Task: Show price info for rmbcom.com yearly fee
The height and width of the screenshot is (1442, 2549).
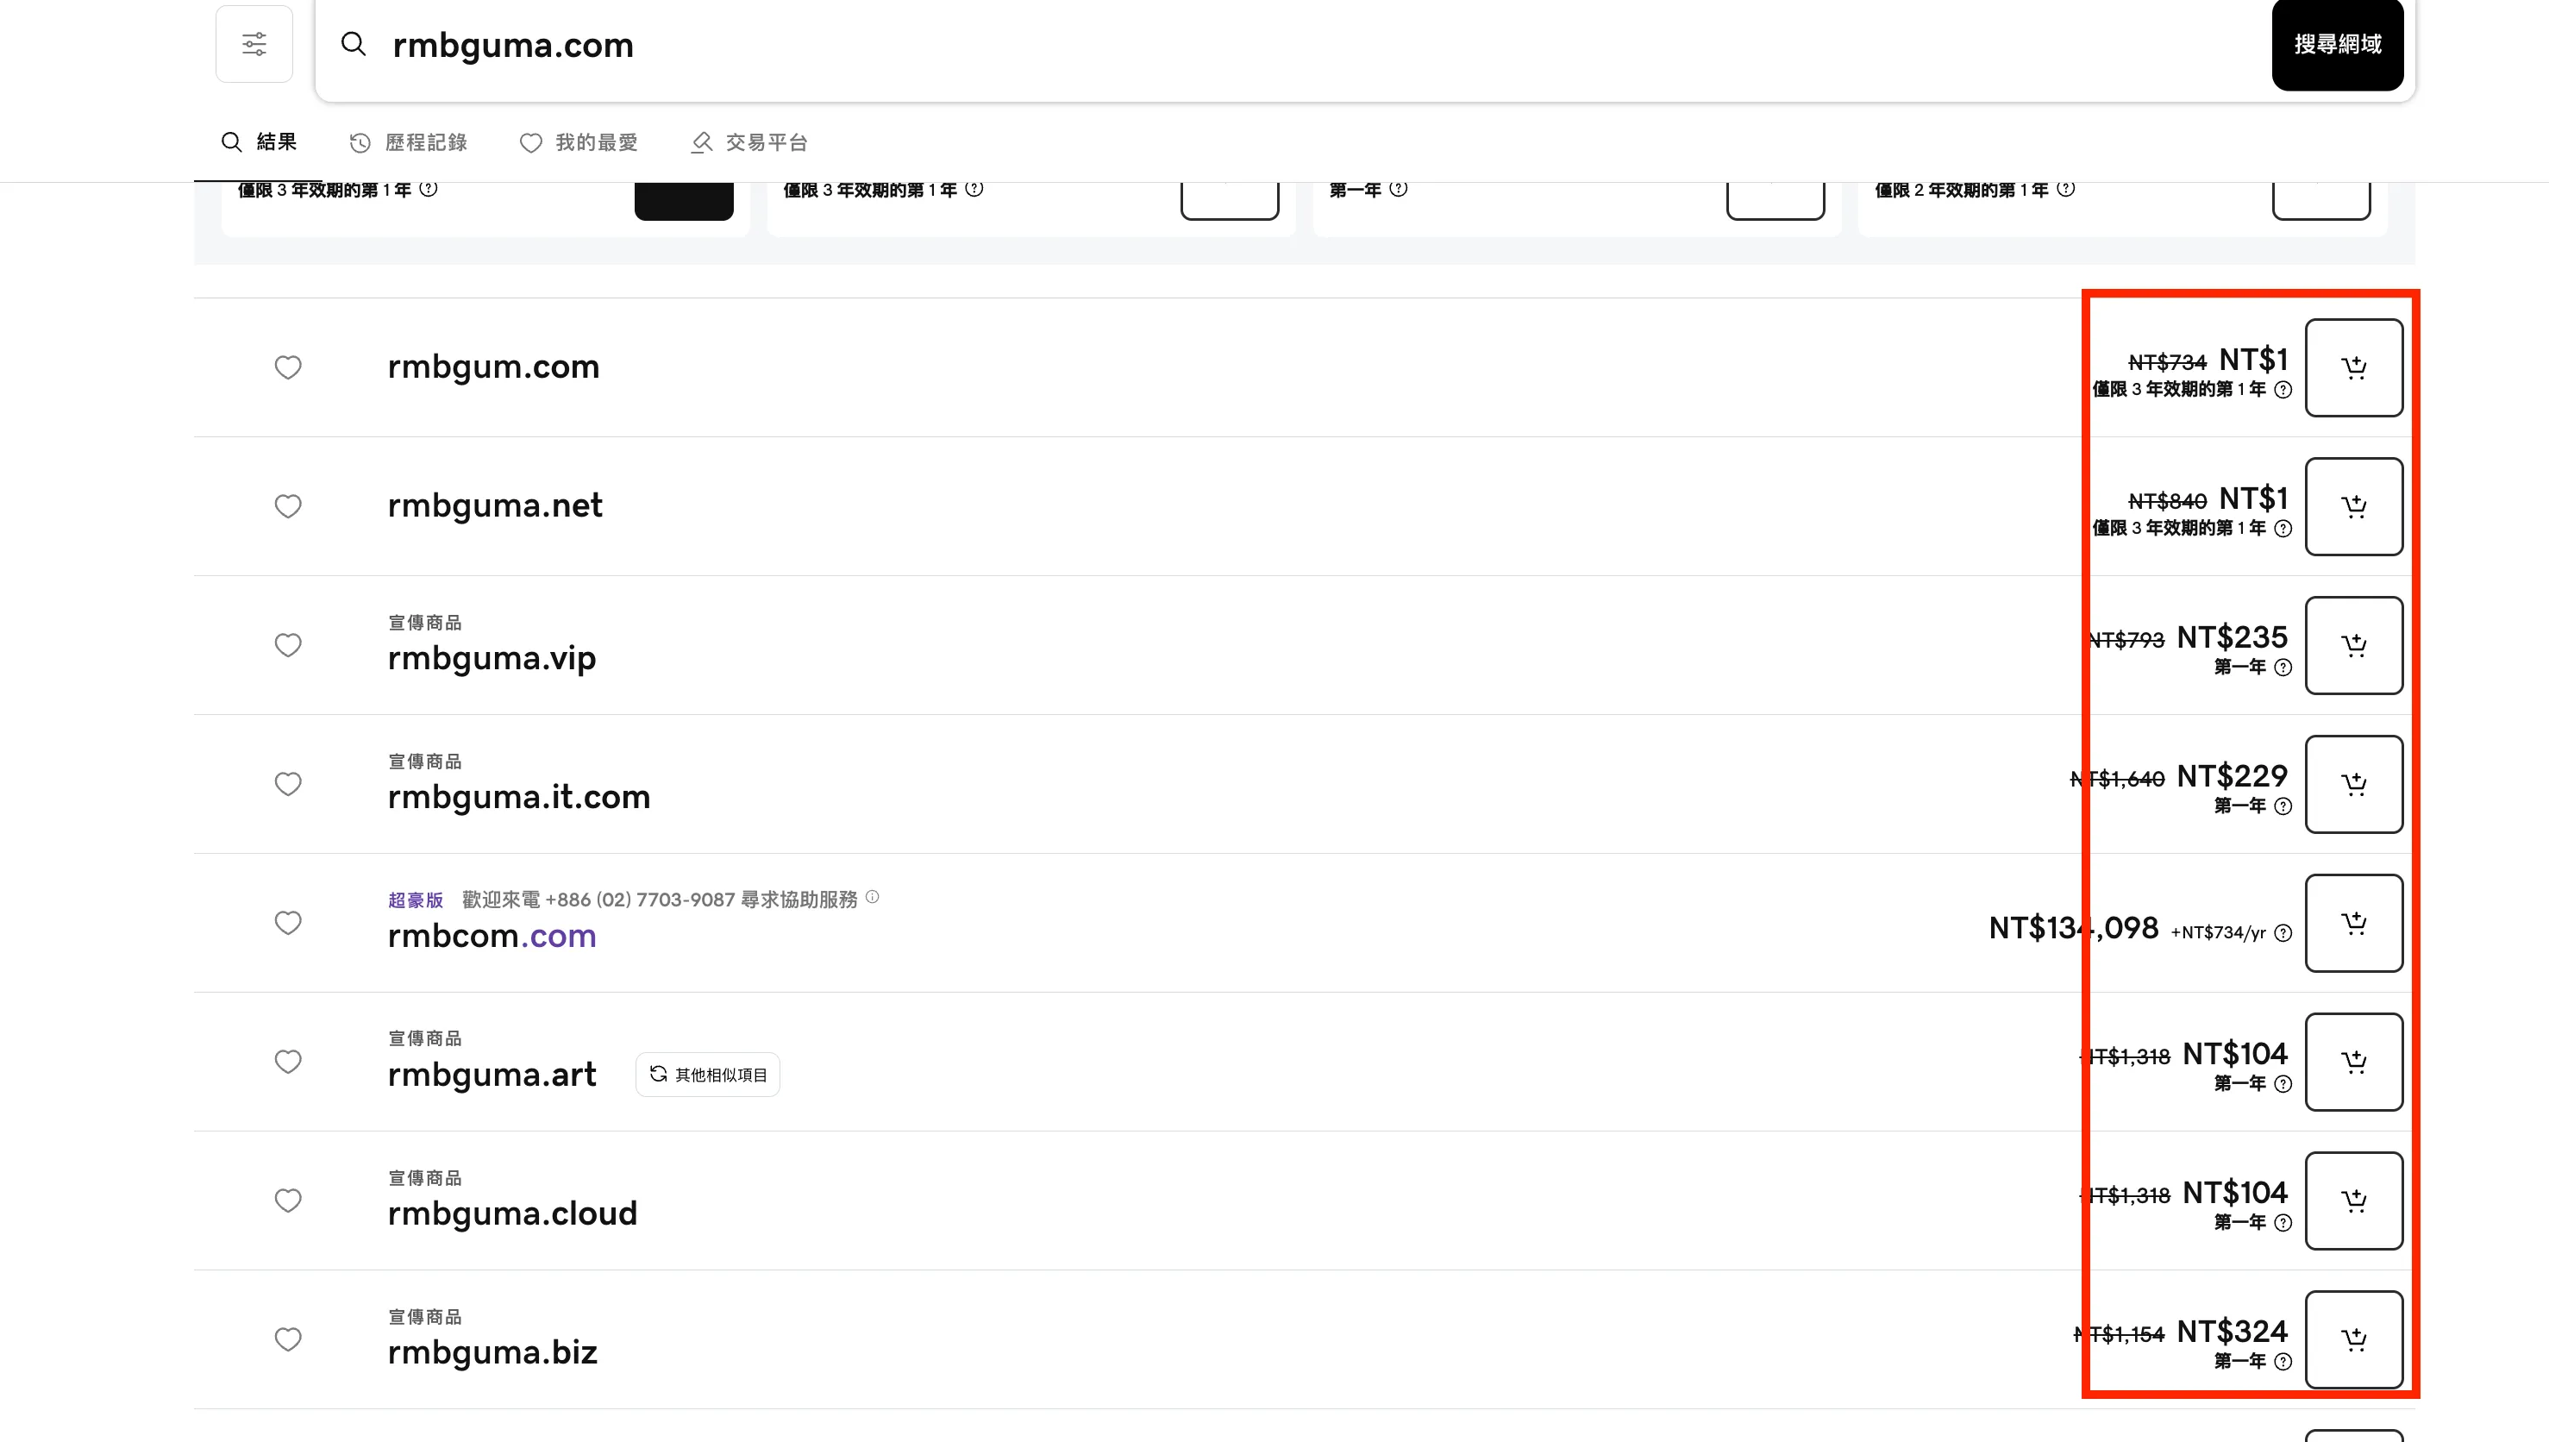Action: pos(2283,933)
